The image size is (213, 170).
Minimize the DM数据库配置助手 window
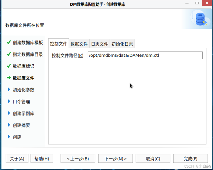coord(187,3)
